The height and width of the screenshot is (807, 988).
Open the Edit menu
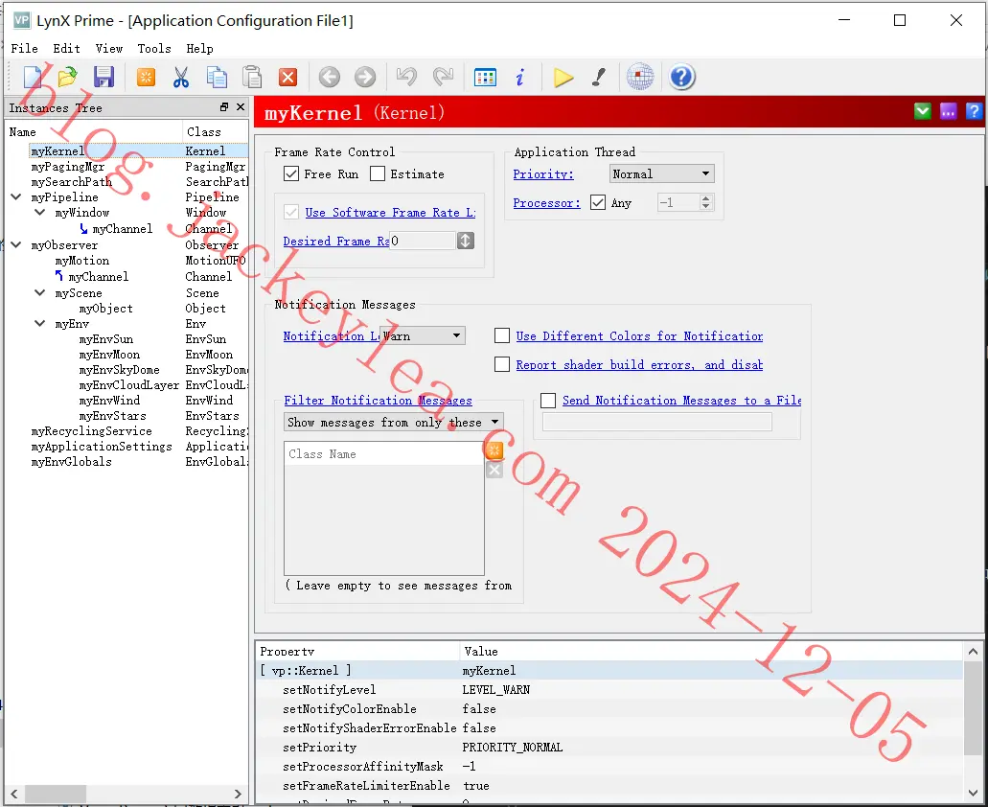pos(66,49)
